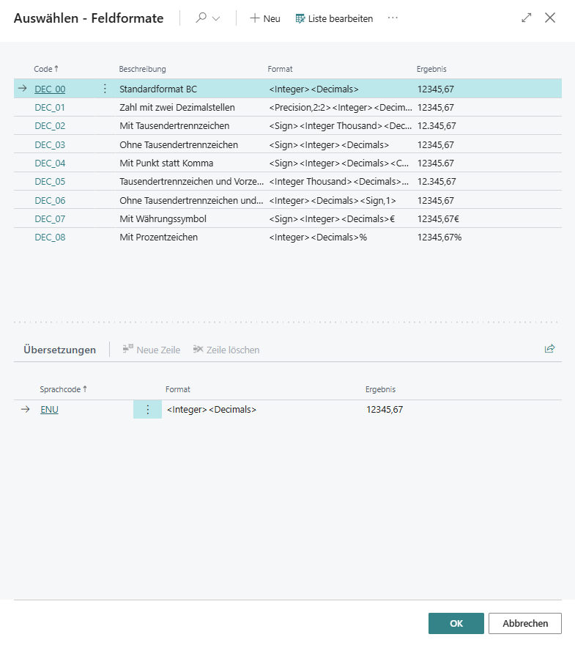Expand the search dropdown chevron
The image size is (575, 648).
coord(216,19)
